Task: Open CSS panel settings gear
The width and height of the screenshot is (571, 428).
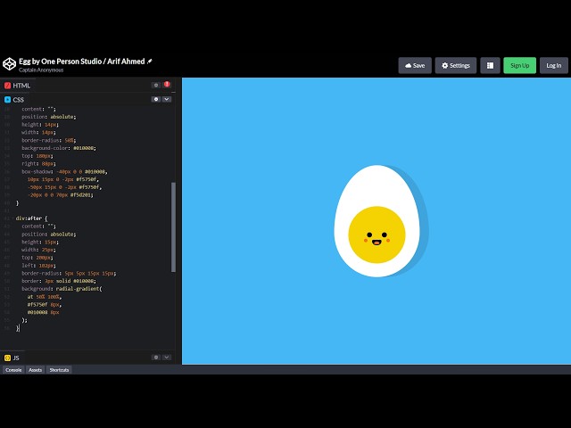Action: pyautogui.click(x=156, y=99)
